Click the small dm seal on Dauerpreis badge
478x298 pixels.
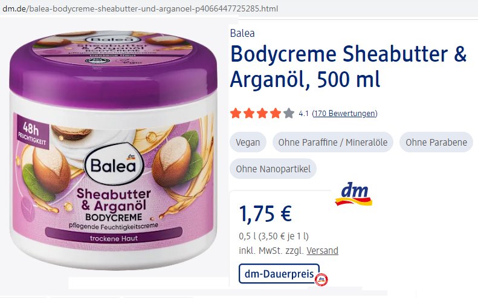tap(321, 280)
